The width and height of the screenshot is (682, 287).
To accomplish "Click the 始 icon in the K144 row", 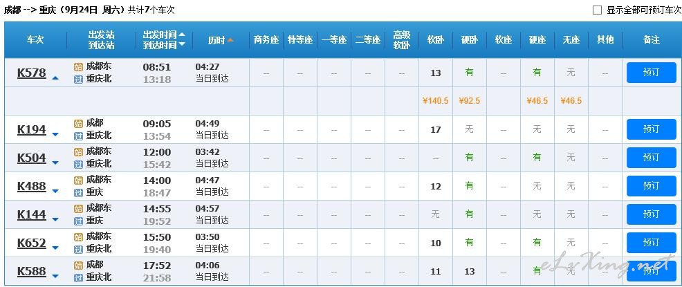I will [78, 209].
